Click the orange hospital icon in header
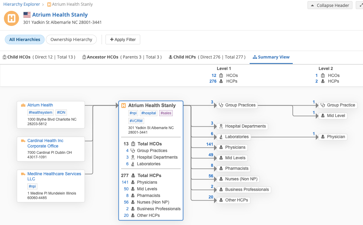The height and width of the screenshot is (225, 363). click(x=11, y=18)
